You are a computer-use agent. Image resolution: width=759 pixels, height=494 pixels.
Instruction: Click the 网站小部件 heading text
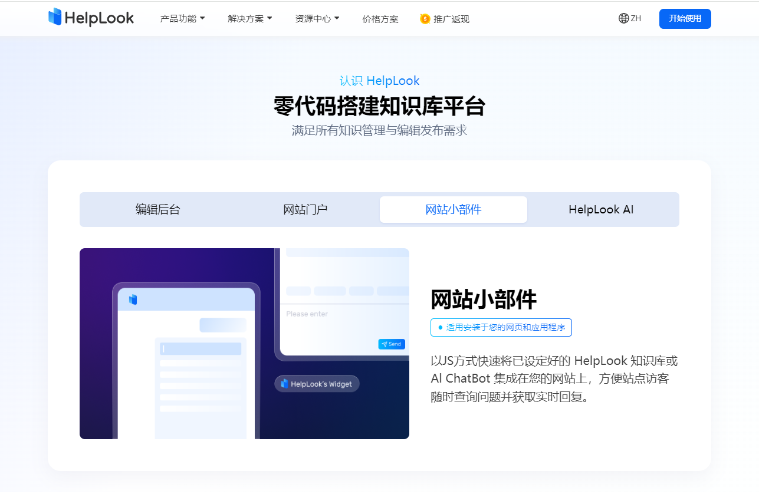(x=484, y=299)
